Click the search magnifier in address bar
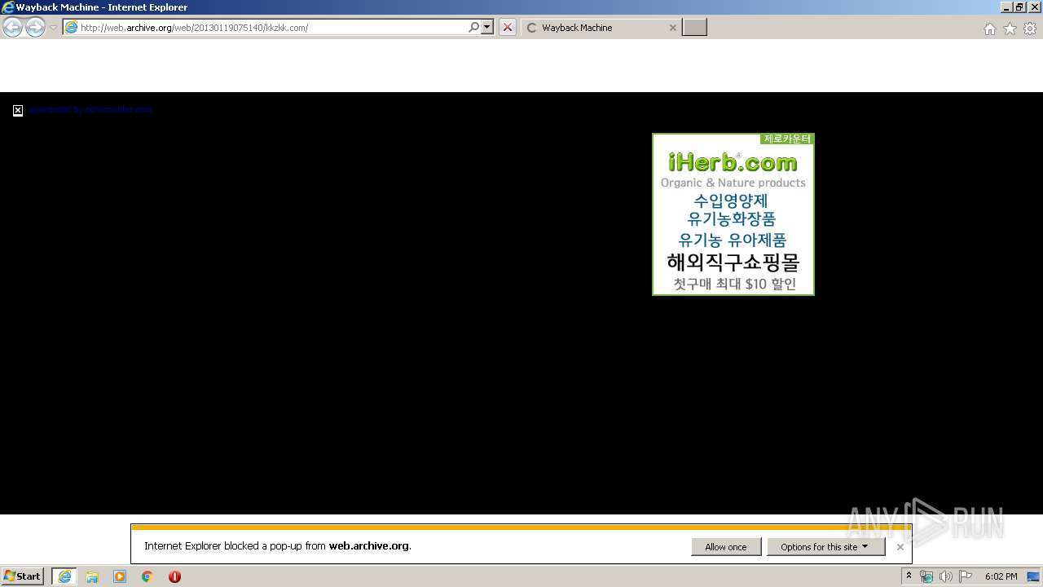 [x=473, y=28]
